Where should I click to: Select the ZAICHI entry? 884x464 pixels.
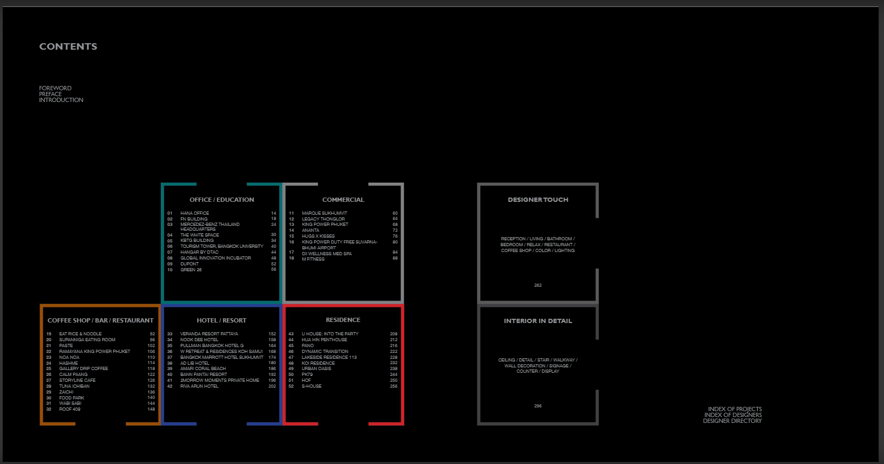click(x=66, y=392)
